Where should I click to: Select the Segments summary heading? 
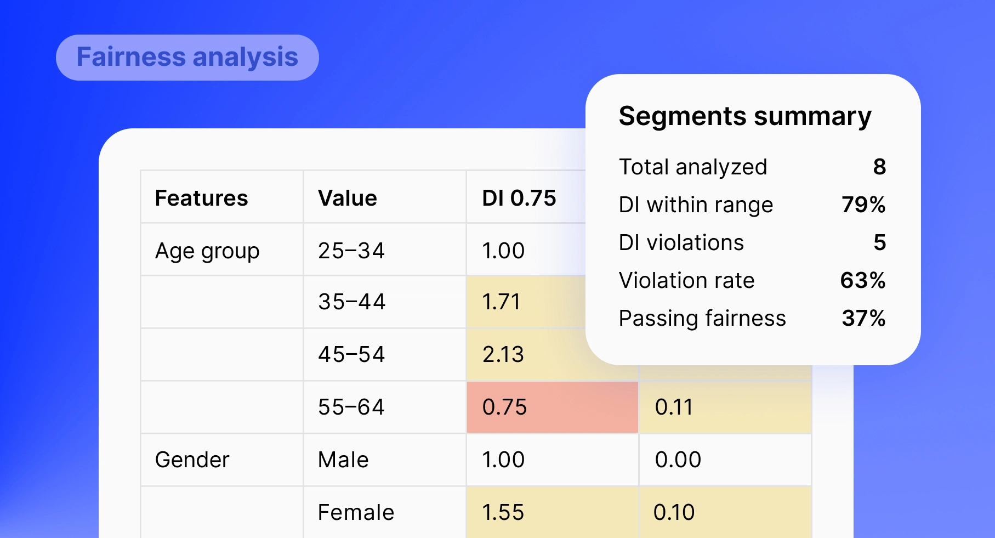(x=744, y=116)
